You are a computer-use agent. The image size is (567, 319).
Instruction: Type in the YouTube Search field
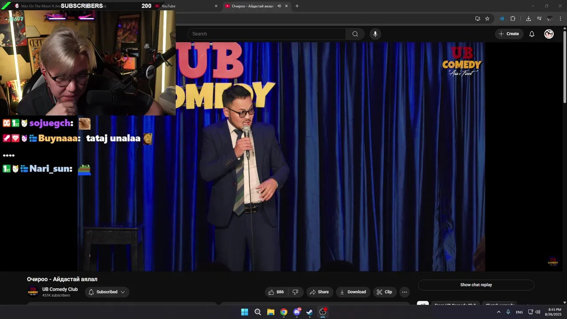point(267,34)
